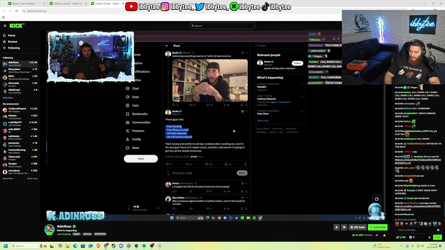Open Windows Start menu
Viewport: 445px width, 250px height.
point(6,246)
